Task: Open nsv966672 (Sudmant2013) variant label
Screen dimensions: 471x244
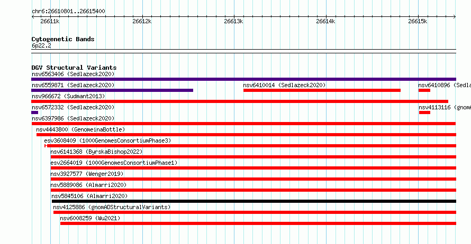Action: point(68,96)
